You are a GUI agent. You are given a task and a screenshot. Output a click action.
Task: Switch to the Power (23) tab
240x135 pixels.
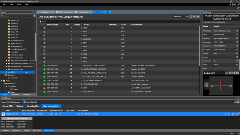click(x=83, y=12)
